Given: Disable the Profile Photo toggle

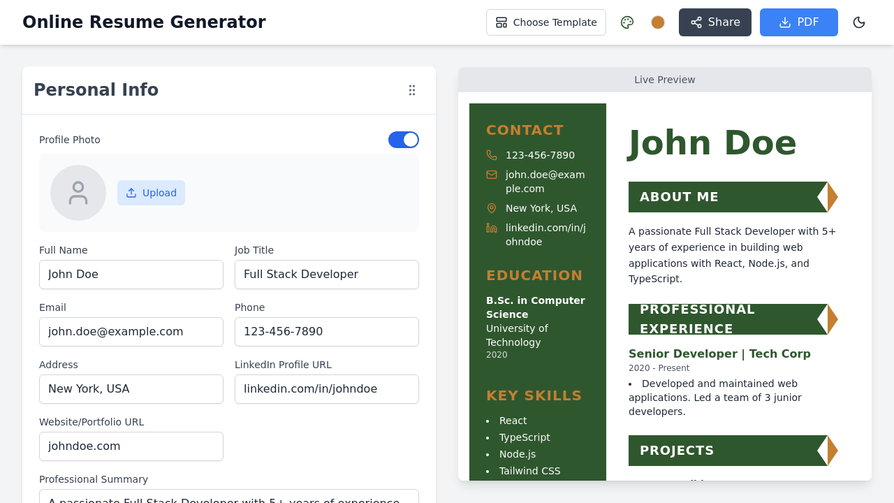Looking at the screenshot, I should click(x=404, y=140).
